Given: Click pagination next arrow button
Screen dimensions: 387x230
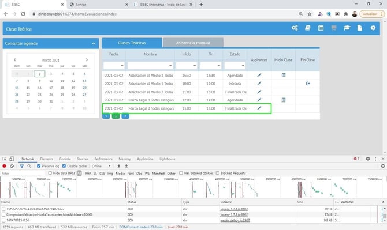Looking at the screenshot, I should tap(125, 116).
